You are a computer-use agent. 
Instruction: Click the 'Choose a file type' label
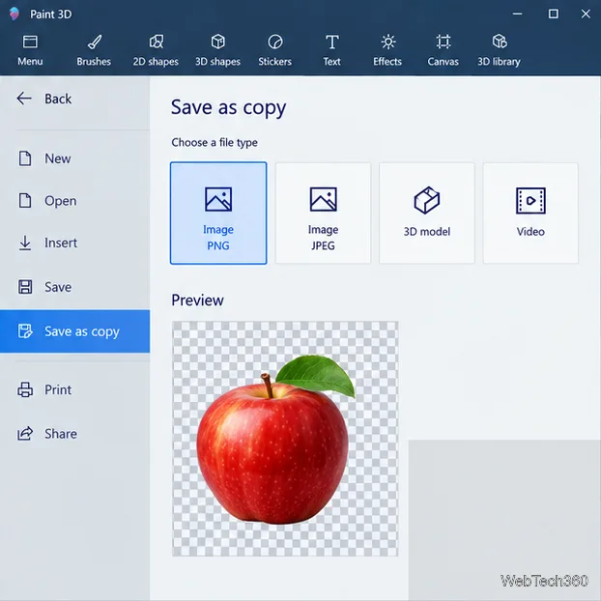click(x=215, y=143)
